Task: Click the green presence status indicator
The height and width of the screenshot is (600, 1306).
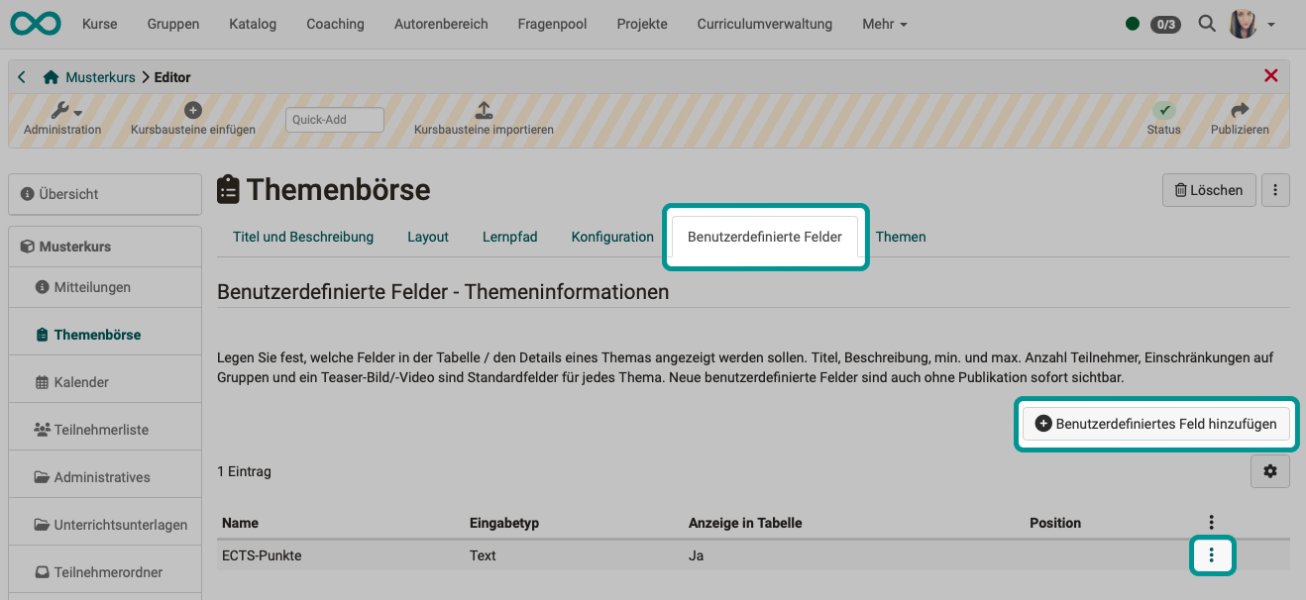Action: (x=1132, y=24)
